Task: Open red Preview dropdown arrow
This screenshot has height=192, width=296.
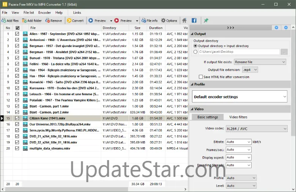Action: tap(137, 21)
